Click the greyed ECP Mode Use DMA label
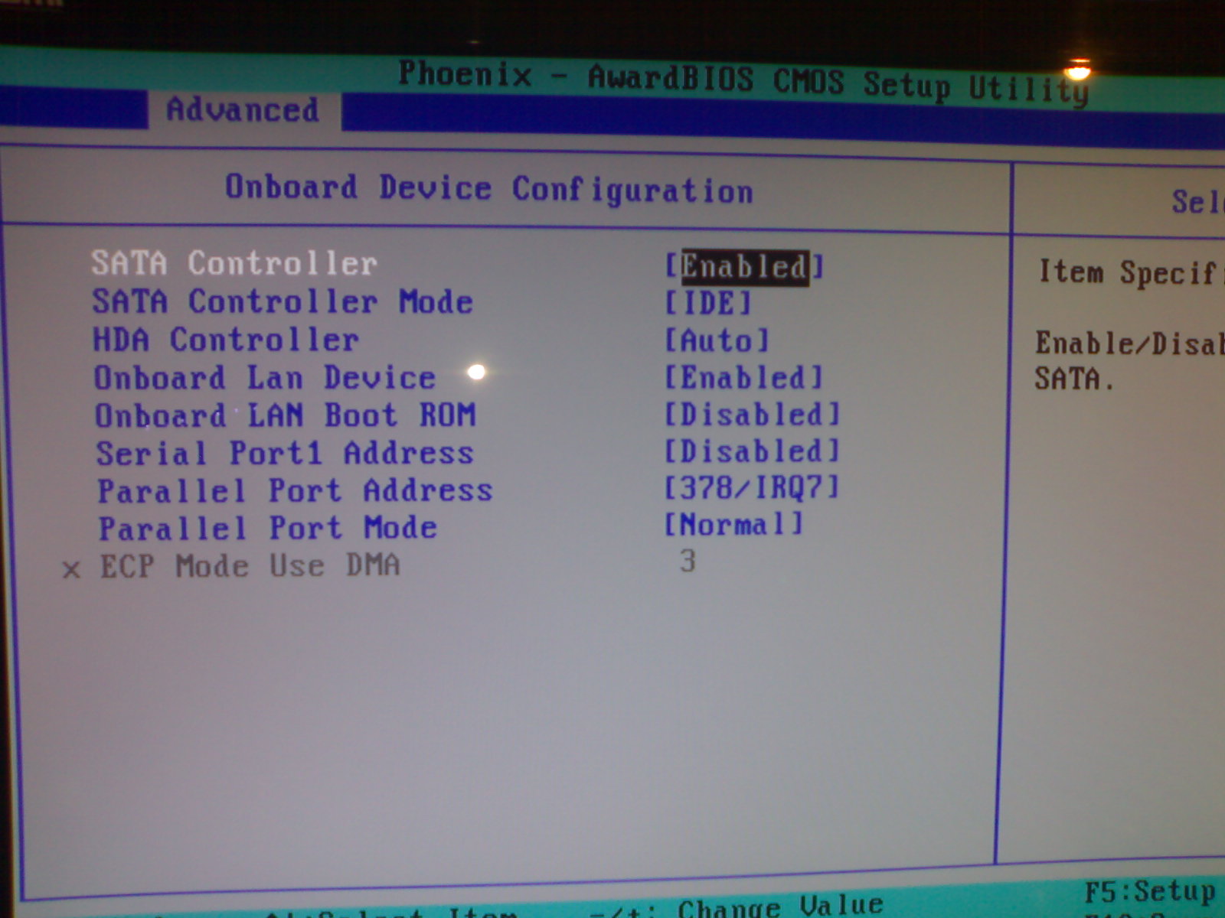 point(250,566)
